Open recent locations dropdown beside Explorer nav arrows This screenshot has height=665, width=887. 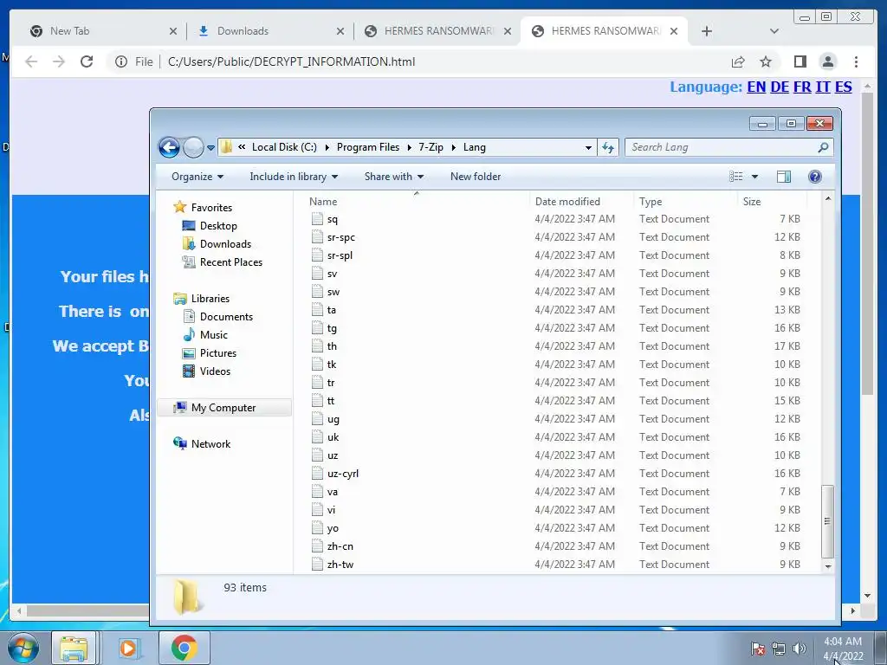(210, 148)
